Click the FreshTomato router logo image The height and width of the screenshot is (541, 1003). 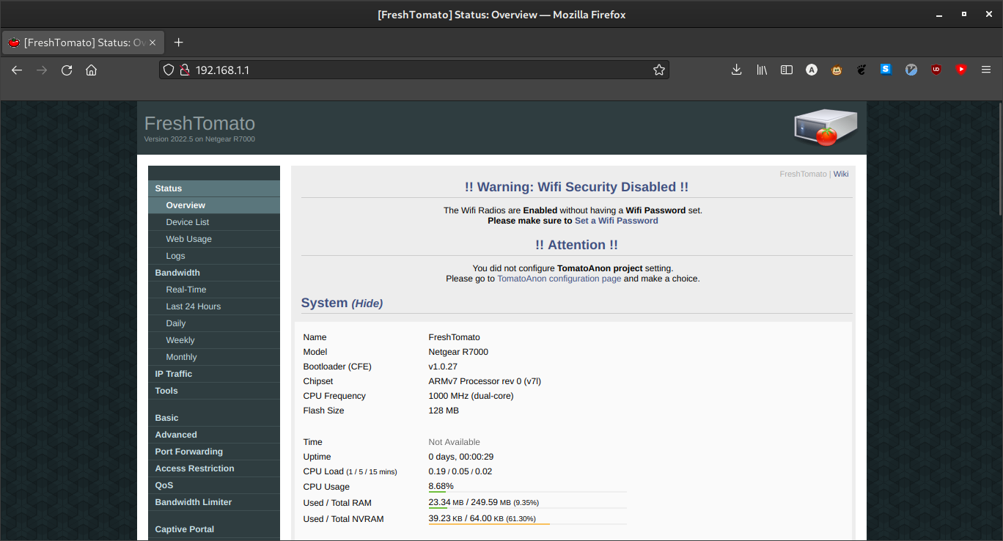point(826,127)
